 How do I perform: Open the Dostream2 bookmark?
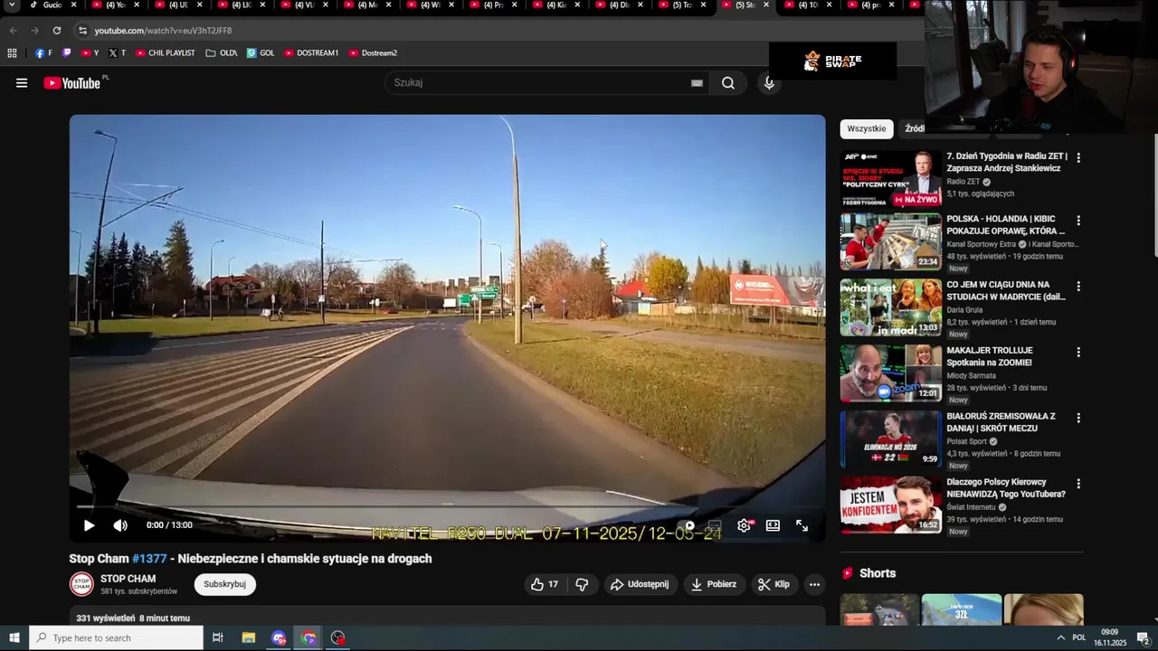click(x=373, y=53)
